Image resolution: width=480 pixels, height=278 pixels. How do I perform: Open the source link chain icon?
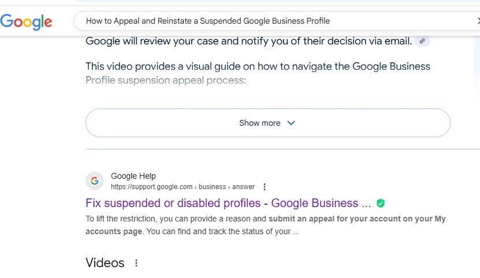tap(422, 41)
